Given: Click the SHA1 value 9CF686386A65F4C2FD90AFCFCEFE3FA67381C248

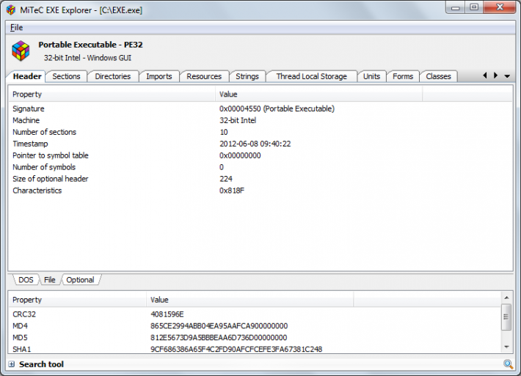Looking at the screenshot, I should [x=236, y=349].
